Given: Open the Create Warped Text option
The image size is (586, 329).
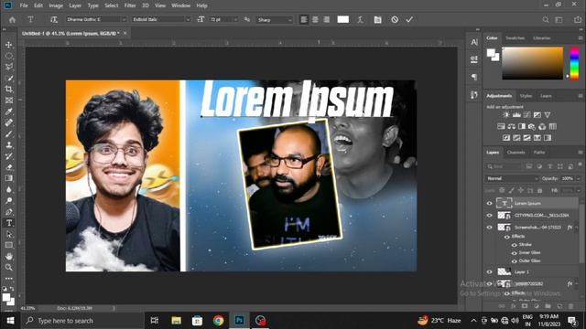Looking at the screenshot, I should pos(360,19).
